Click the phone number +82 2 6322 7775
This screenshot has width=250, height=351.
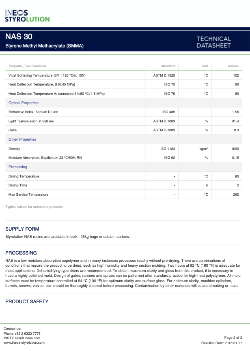click(x=22, y=333)
